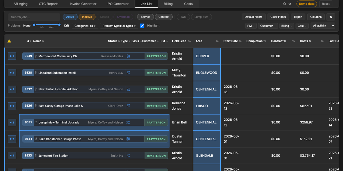Click the problem badge on East Casey Garage row
The image size is (343, 171).
tap(12, 106)
